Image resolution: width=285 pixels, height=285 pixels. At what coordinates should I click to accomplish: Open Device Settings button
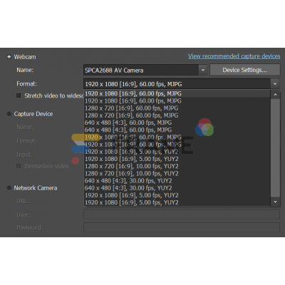[x=245, y=70]
